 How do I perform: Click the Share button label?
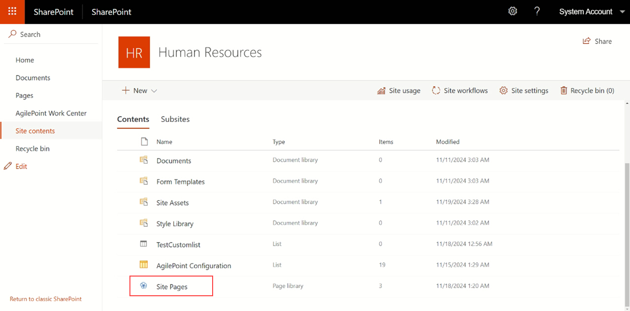tap(603, 41)
